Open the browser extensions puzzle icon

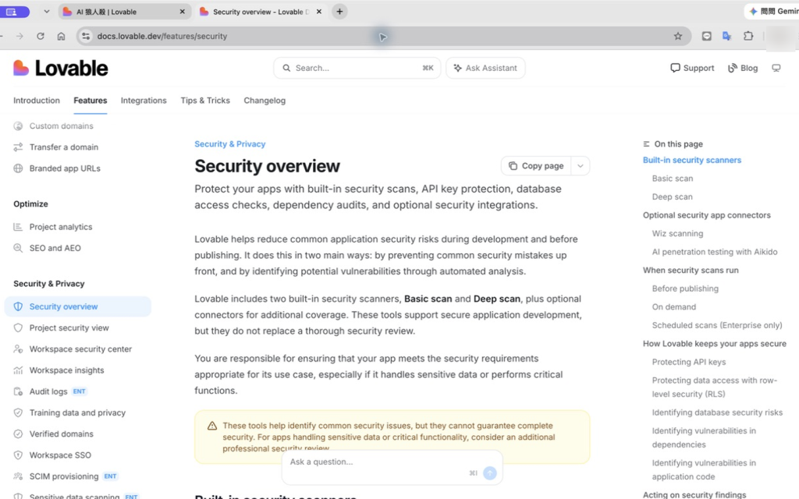pos(748,36)
